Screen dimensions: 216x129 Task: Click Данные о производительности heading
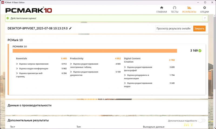(29, 105)
